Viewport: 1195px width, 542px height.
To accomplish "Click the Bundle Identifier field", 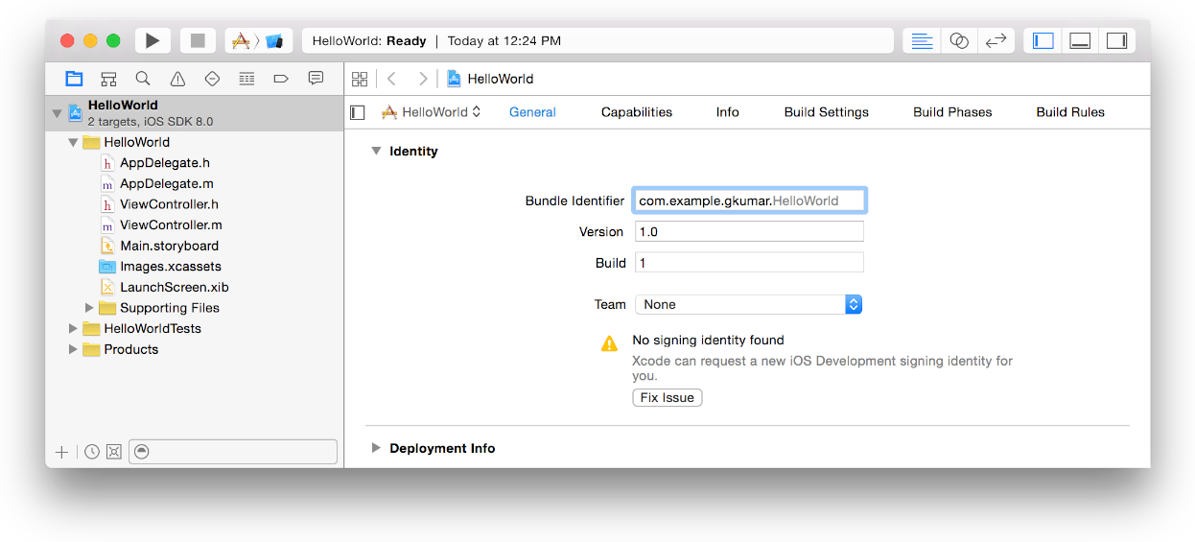I will coord(749,200).
